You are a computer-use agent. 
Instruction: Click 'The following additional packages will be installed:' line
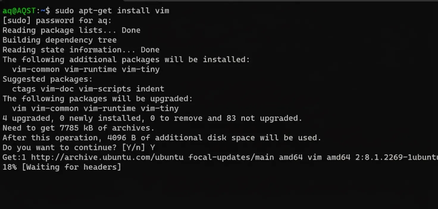tap(126, 60)
